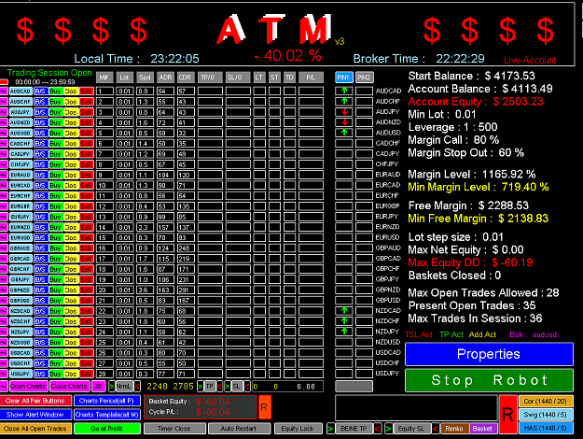Open the Properties panel
The width and height of the screenshot is (583, 439).
coord(489,354)
